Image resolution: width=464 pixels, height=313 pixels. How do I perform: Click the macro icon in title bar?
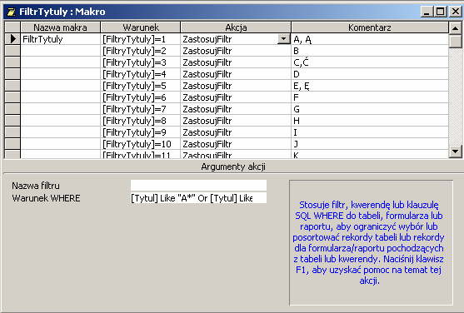pyautogui.click(x=11, y=12)
